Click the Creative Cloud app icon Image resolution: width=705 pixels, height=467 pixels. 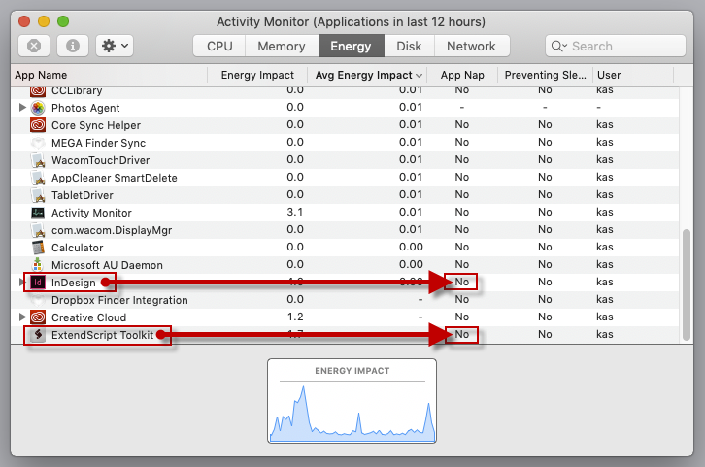[38, 317]
